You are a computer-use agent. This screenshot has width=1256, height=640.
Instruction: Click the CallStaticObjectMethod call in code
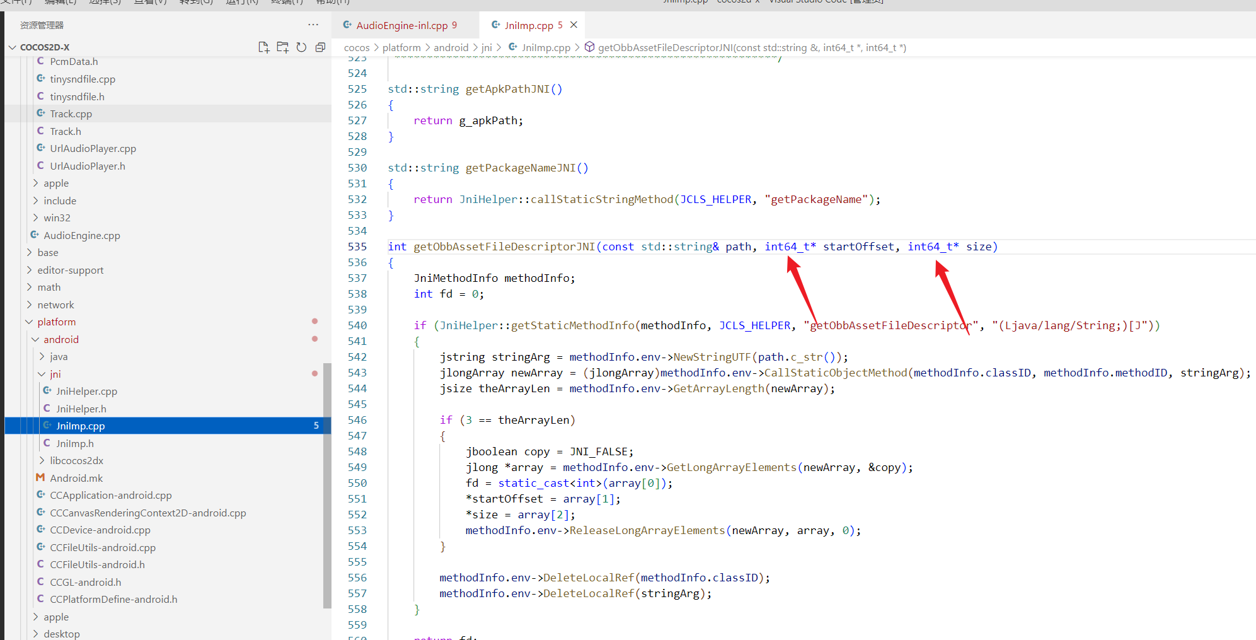(x=836, y=373)
